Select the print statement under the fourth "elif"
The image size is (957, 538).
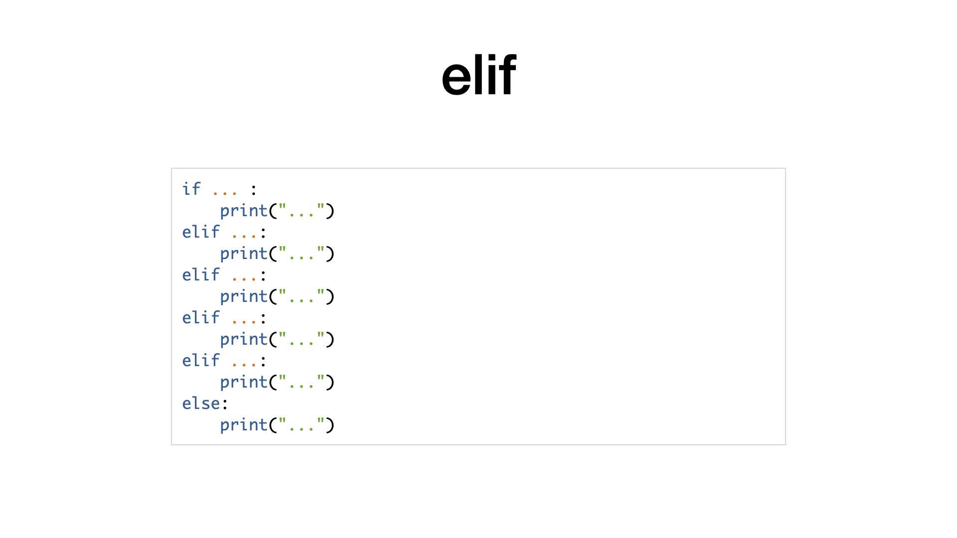(x=277, y=383)
